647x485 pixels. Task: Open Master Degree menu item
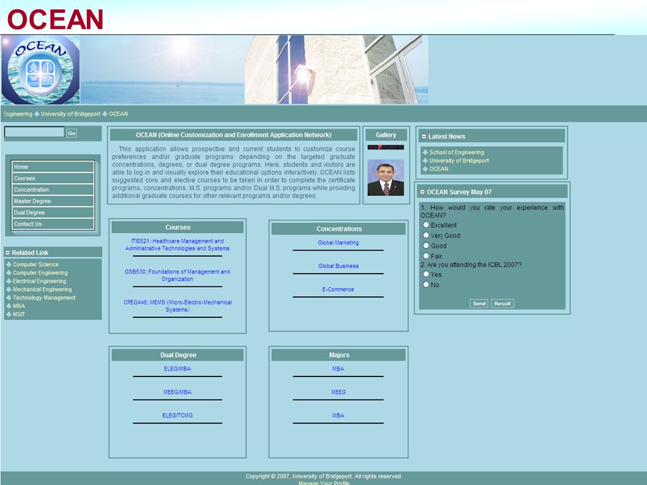[x=53, y=201]
